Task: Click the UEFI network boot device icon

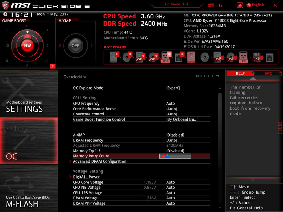Action: [179, 57]
